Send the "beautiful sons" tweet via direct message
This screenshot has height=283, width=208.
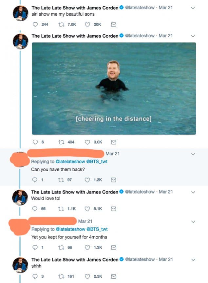(114, 24)
